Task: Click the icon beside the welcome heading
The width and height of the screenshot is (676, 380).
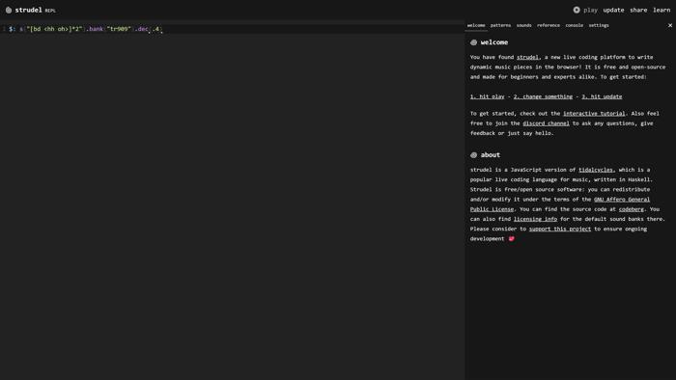Action: click(474, 42)
